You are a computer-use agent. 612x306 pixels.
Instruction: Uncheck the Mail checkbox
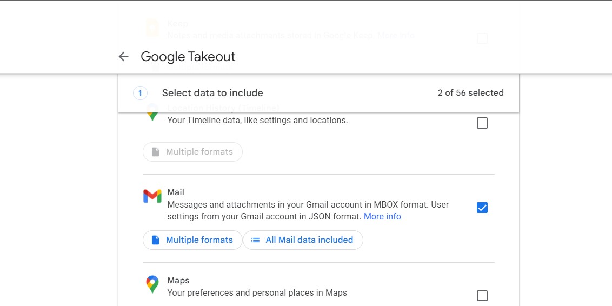[x=482, y=208]
